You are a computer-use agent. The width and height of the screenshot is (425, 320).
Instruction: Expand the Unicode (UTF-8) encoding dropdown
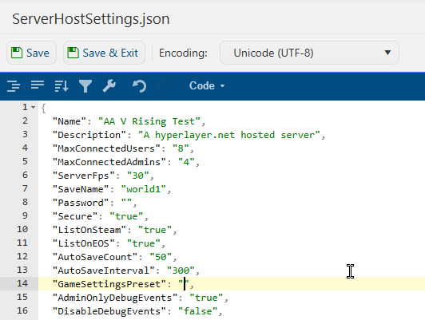coord(309,53)
